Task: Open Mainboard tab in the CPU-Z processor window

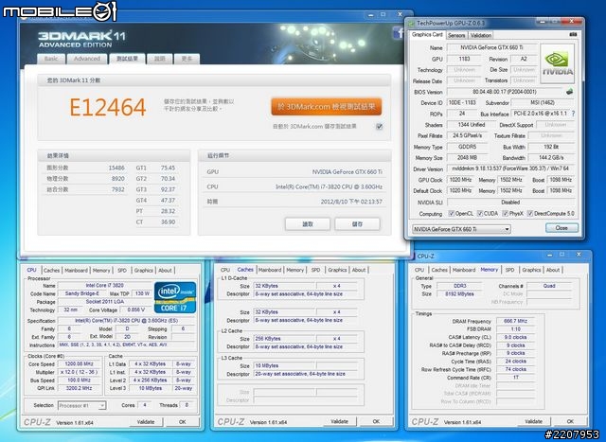Action: (x=76, y=271)
